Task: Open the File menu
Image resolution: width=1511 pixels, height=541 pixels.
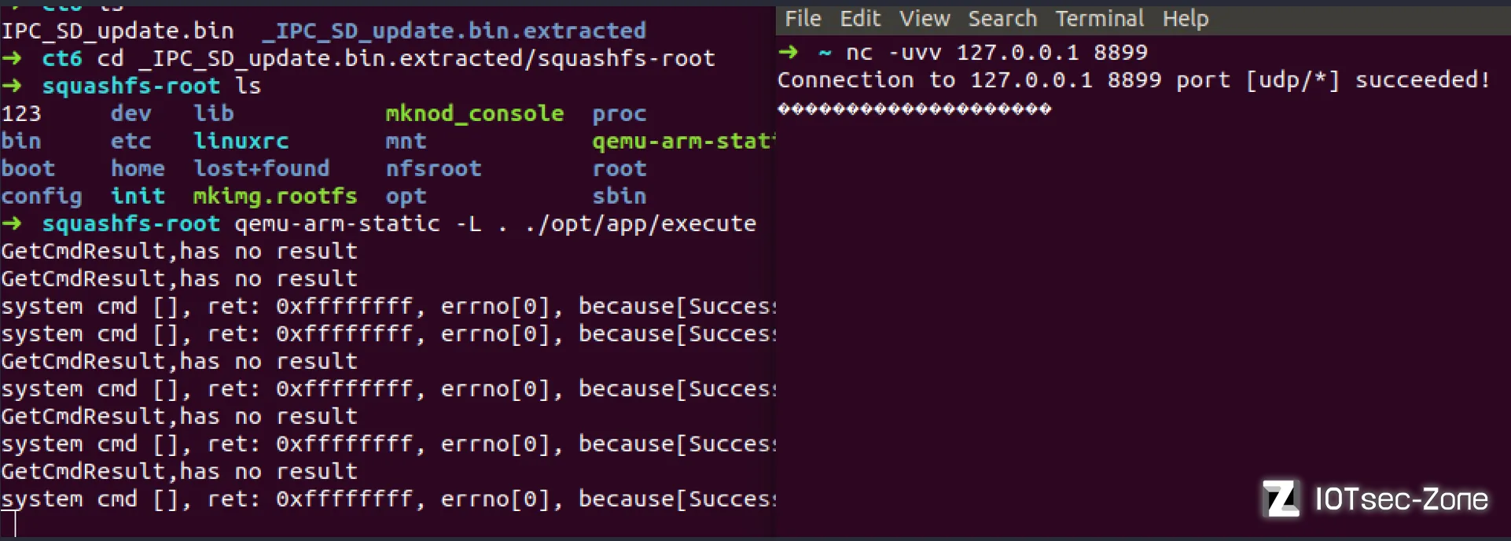Action: click(803, 18)
